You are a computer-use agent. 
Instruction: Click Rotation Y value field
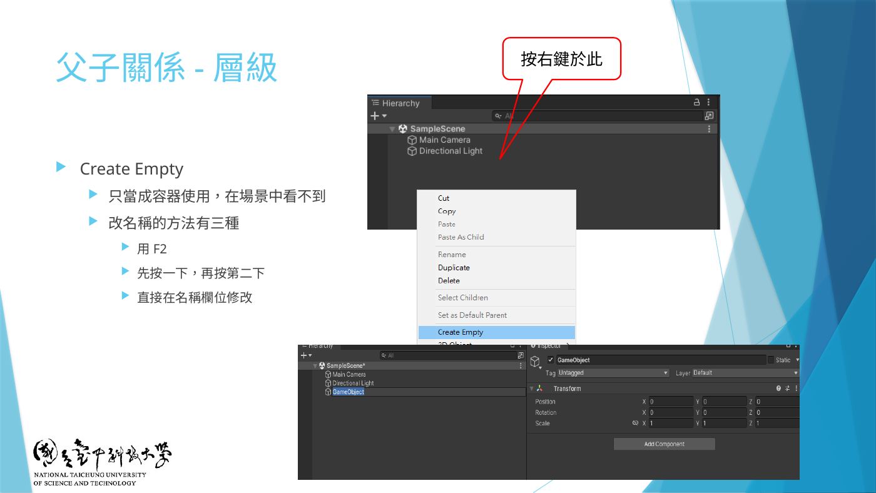724,413
